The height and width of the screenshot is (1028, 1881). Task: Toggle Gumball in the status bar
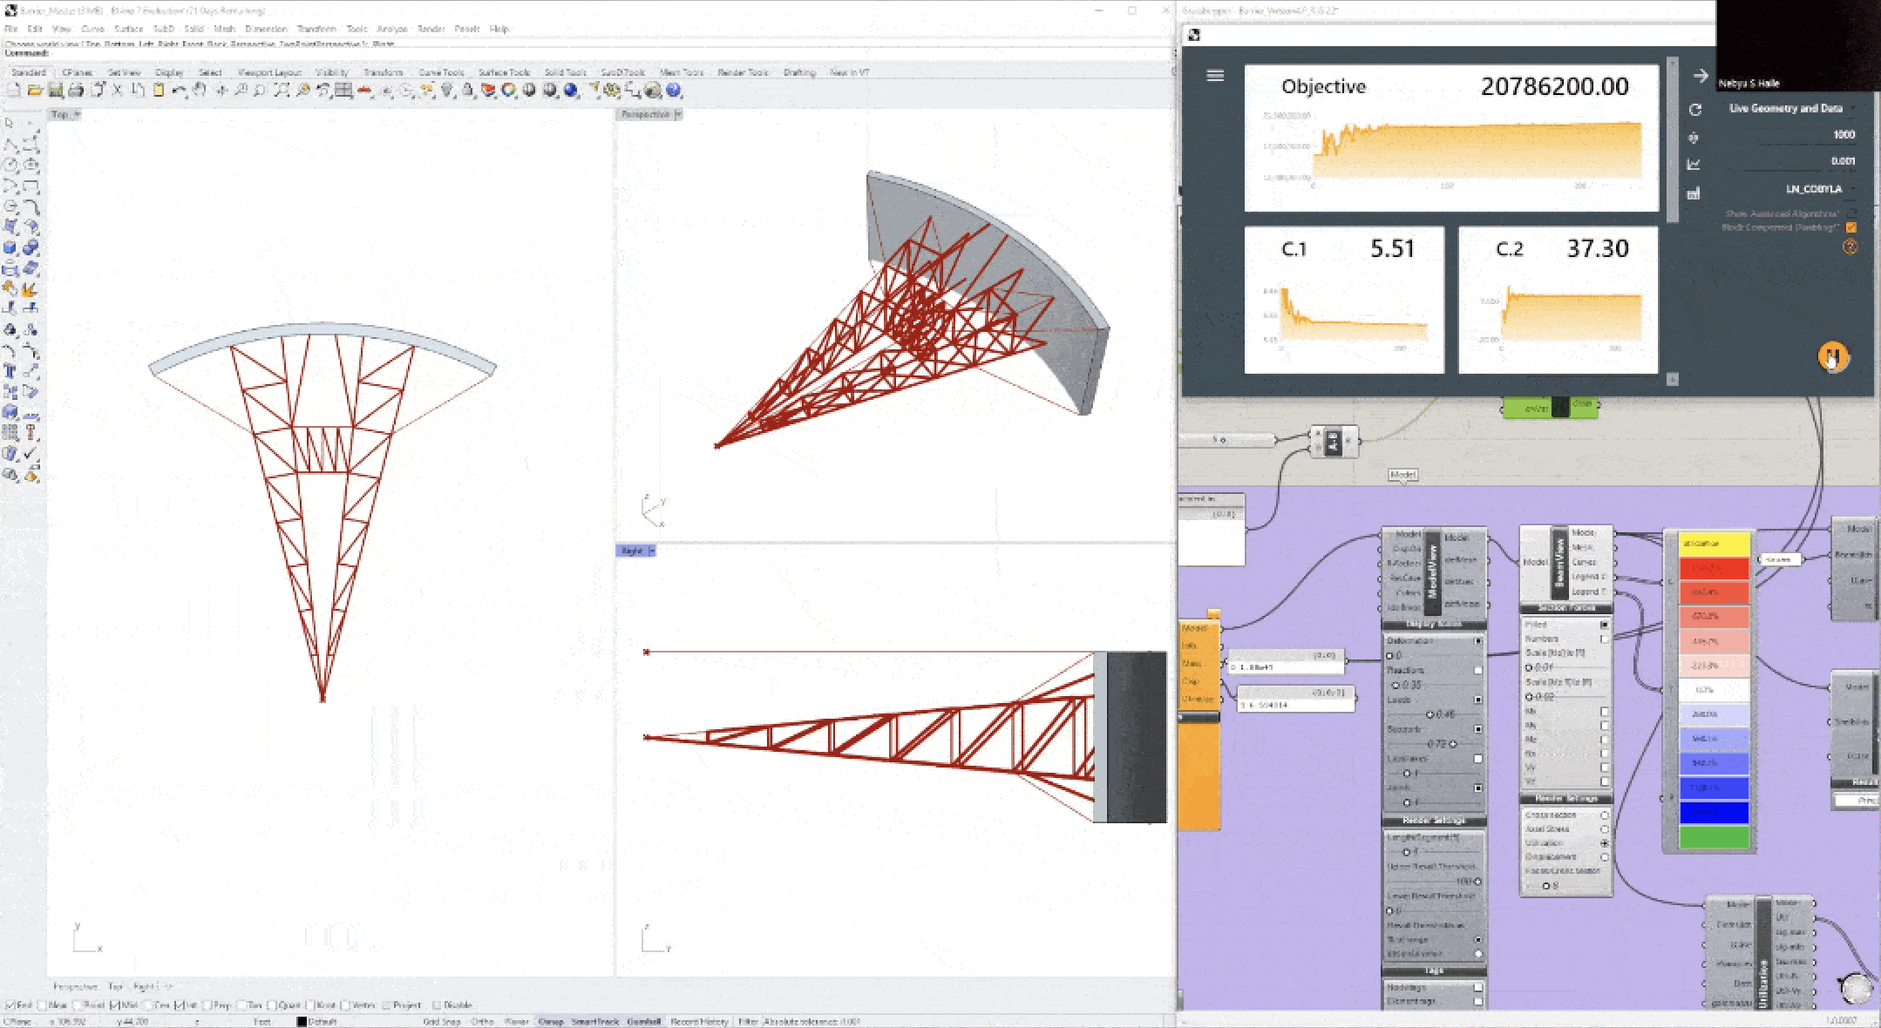coord(643,1021)
